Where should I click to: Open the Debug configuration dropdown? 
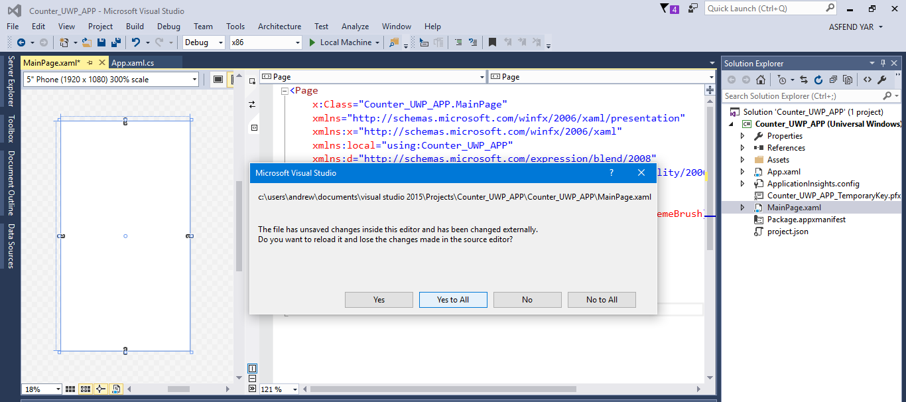222,42
